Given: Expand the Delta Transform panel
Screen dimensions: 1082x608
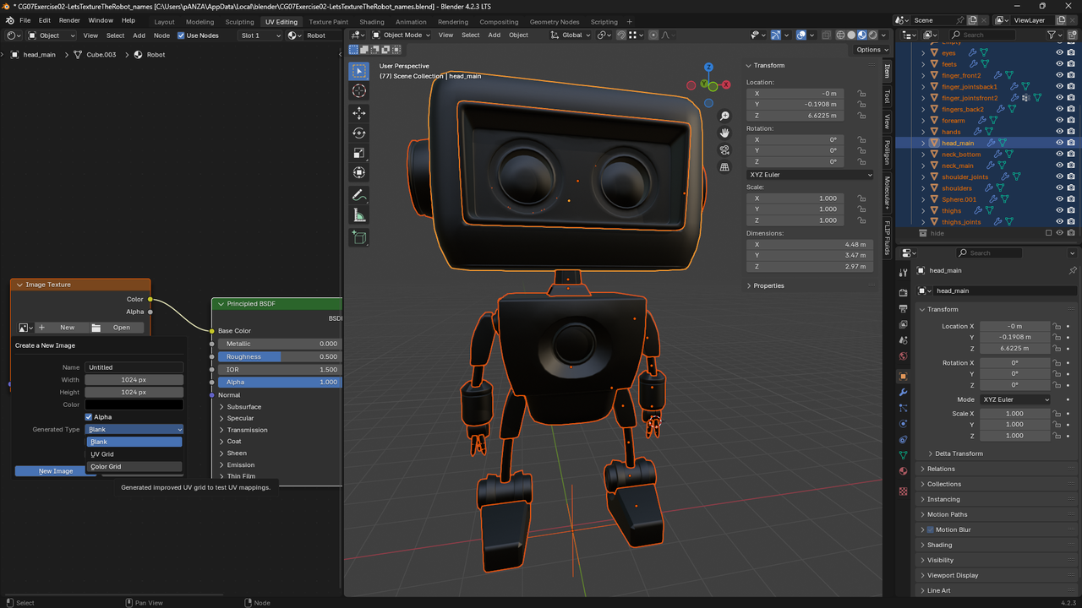Looking at the screenshot, I should [959, 453].
